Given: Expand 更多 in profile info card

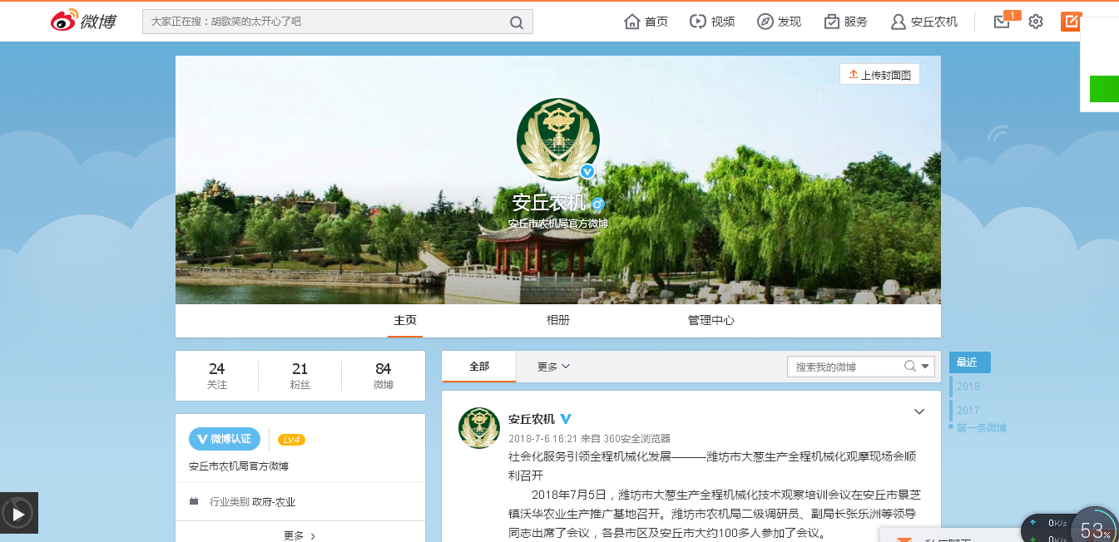Looking at the screenshot, I should (300, 536).
